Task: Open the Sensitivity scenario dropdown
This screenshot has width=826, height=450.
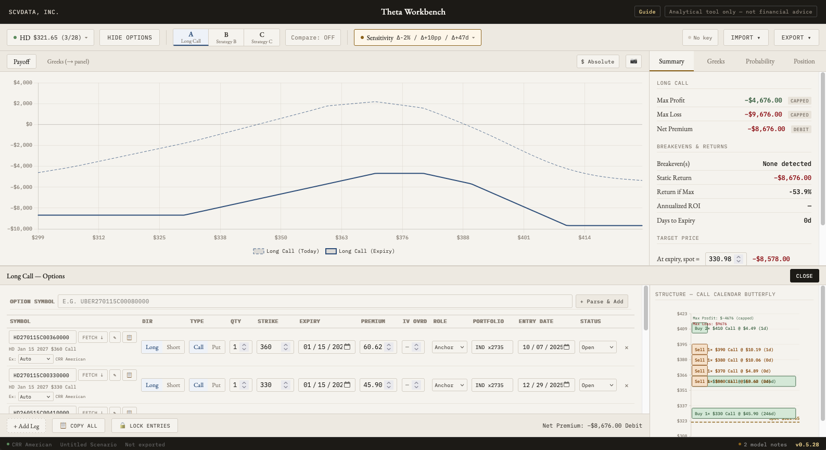Action: point(417,37)
